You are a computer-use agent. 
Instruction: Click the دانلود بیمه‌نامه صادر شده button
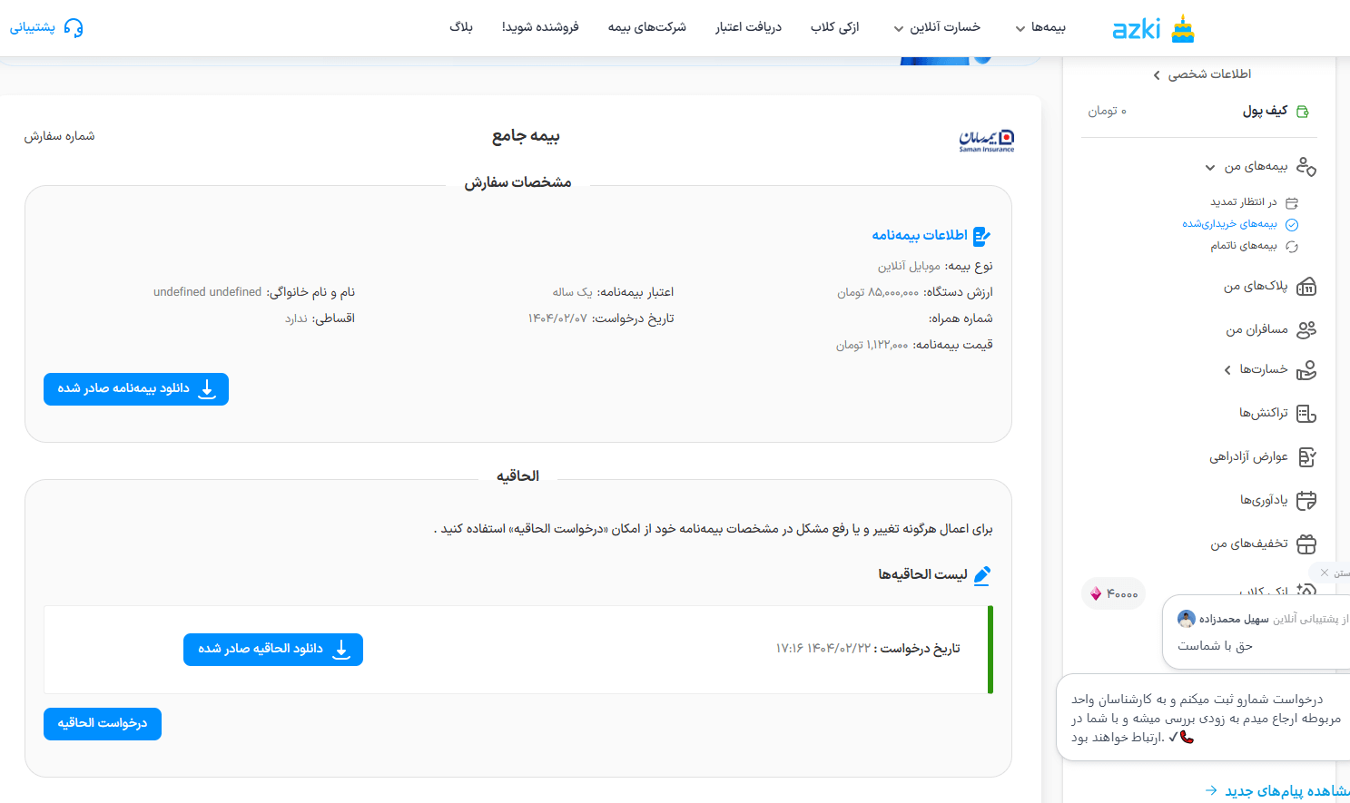[x=135, y=388]
